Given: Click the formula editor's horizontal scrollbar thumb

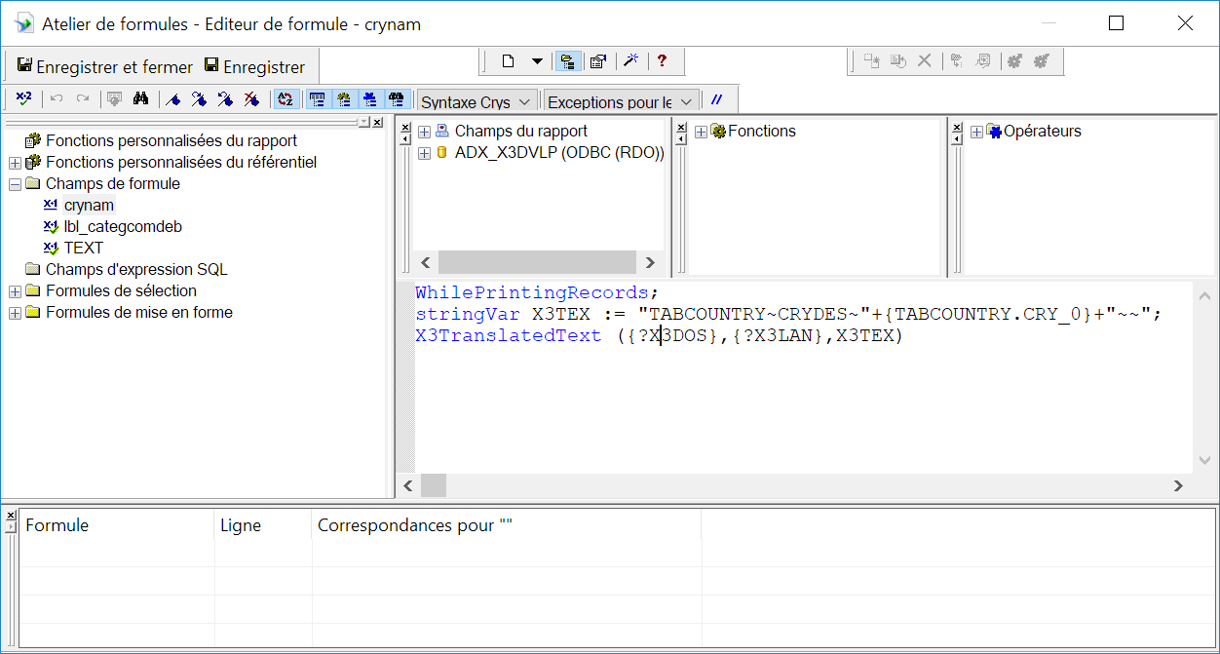Looking at the screenshot, I should point(434,485).
